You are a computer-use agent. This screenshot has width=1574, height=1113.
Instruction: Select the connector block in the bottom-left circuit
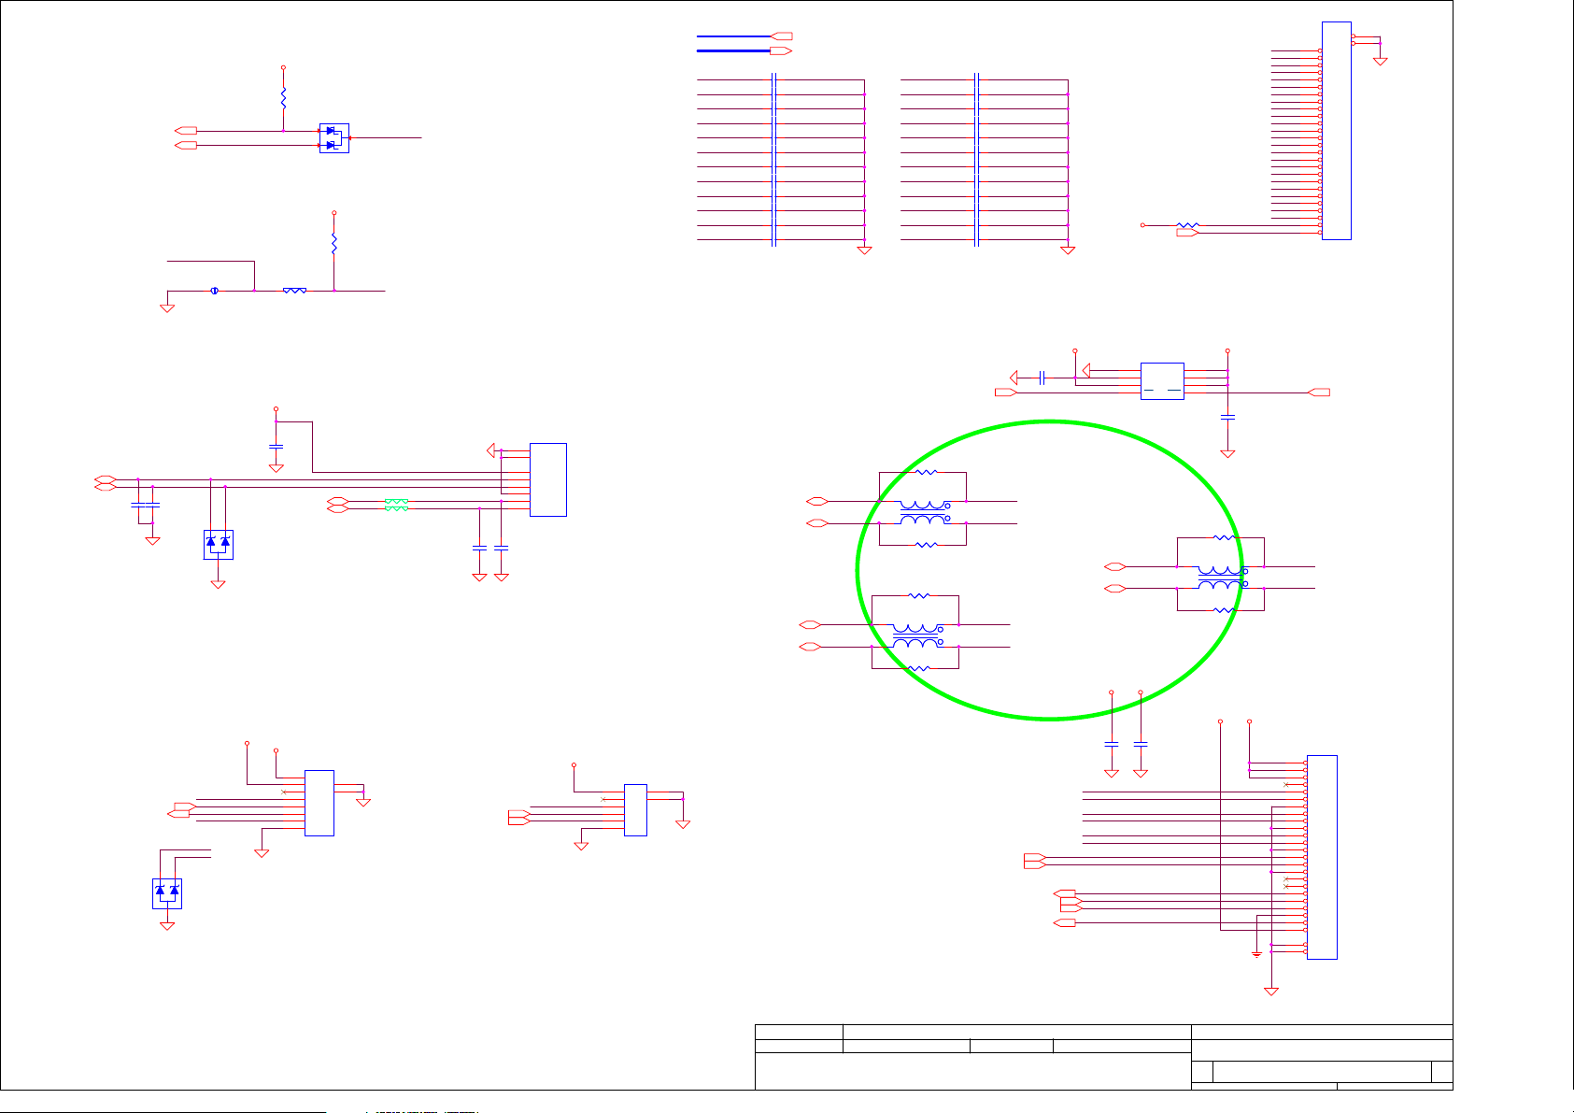click(319, 803)
